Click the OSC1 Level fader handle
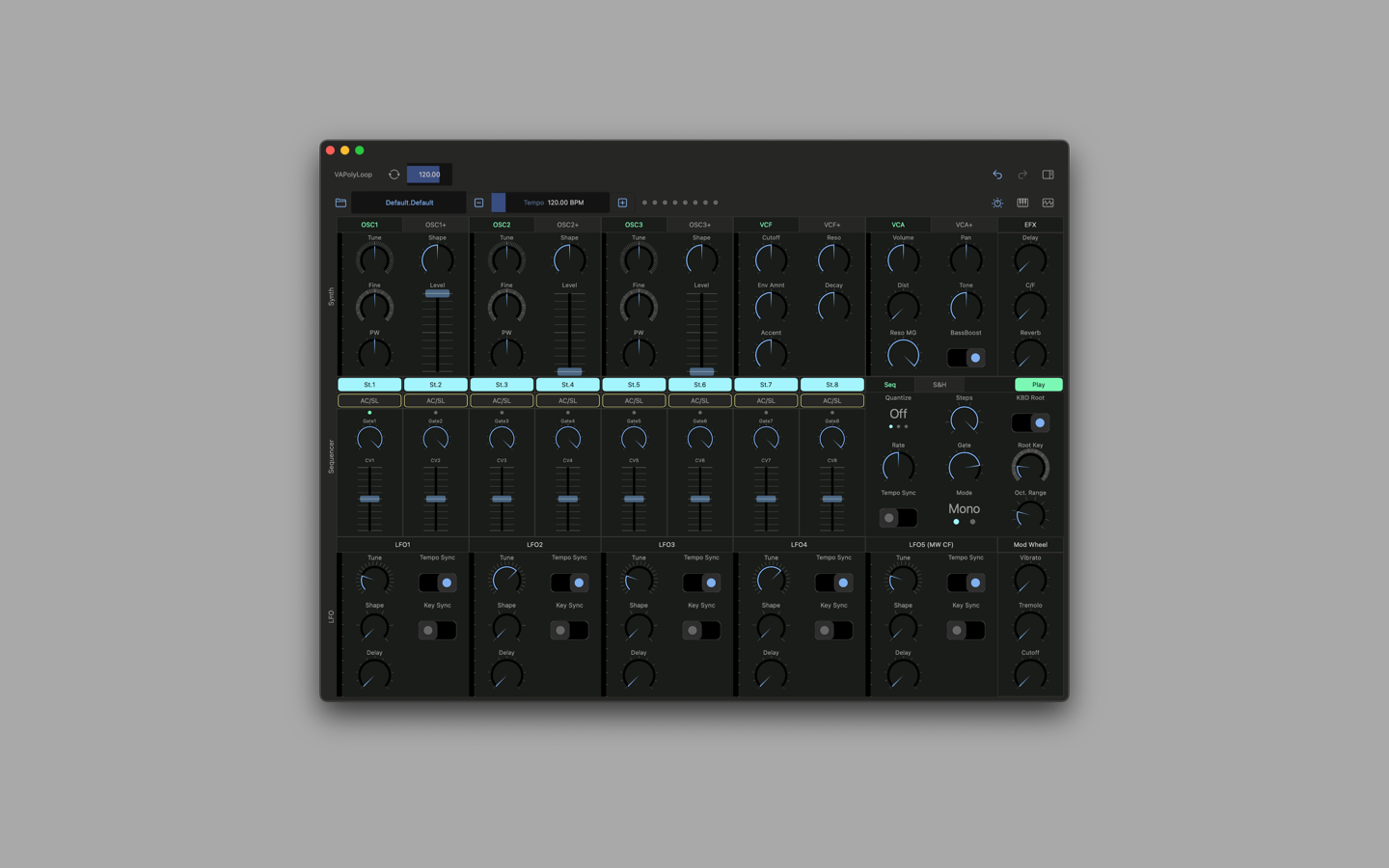The height and width of the screenshot is (868, 1389). click(x=437, y=294)
